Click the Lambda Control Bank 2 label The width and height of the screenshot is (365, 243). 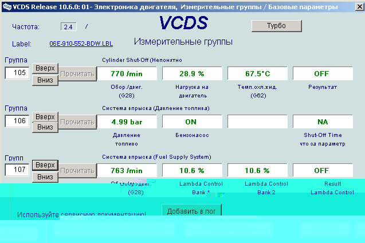point(266,188)
